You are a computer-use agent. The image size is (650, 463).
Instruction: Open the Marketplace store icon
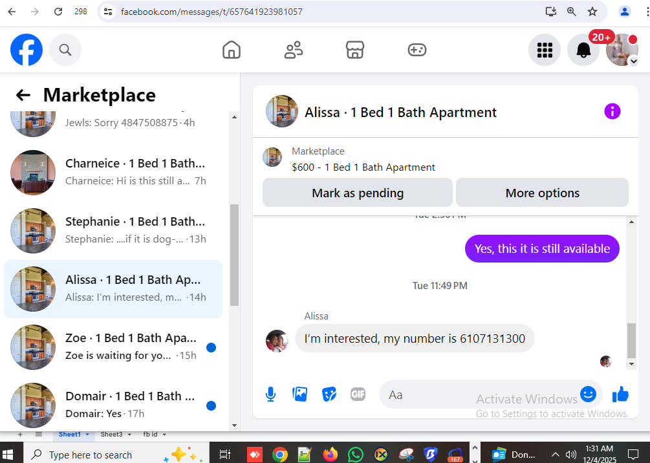[x=355, y=50]
